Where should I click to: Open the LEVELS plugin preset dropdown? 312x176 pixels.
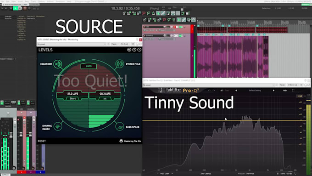pos(72,44)
